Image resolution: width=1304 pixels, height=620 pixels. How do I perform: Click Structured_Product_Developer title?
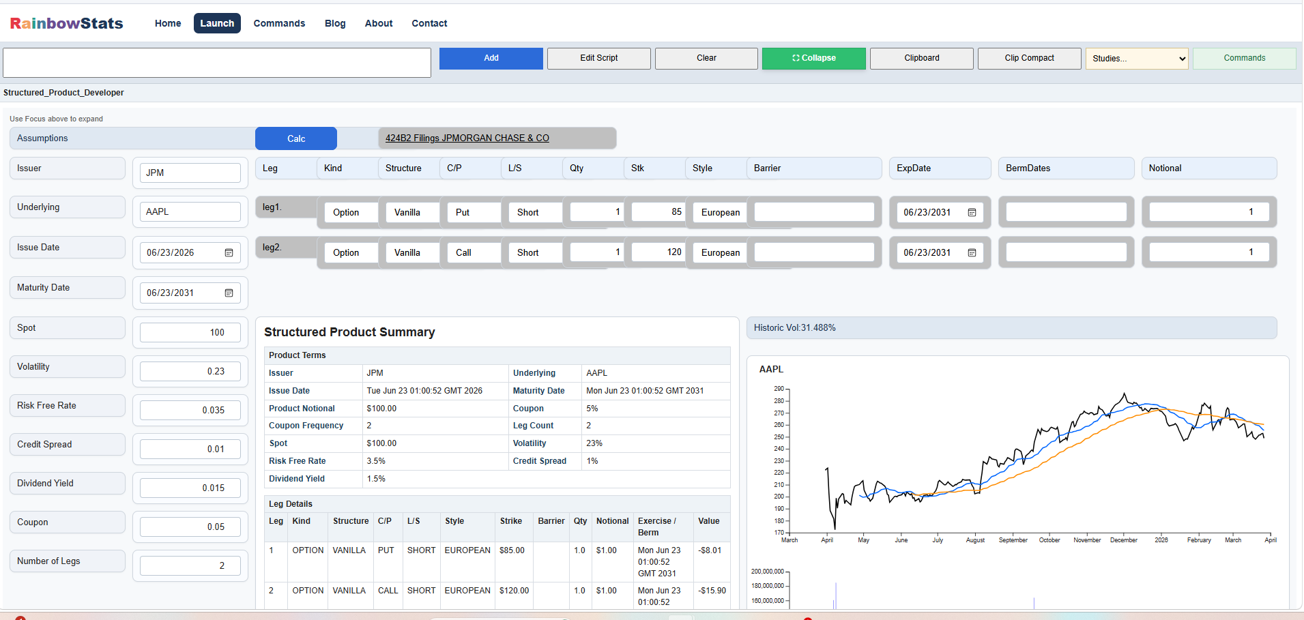pyautogui.click(x=63, y=93)
